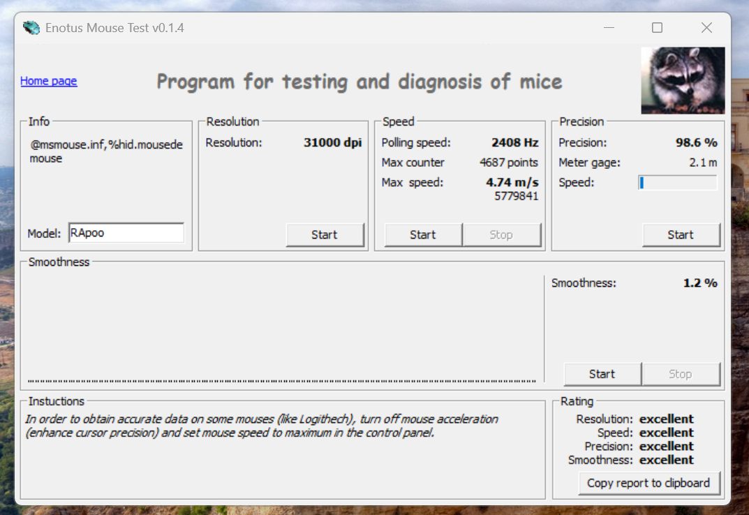Start the Smoothness test
The width and height of the screenshot is (749, 515).
coord(602,374)
